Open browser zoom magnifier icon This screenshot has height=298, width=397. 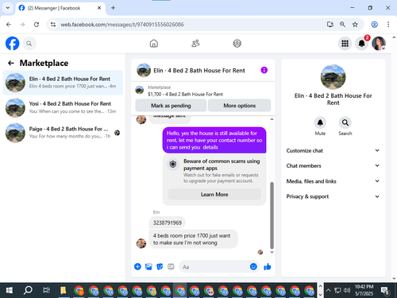[342, 25]
